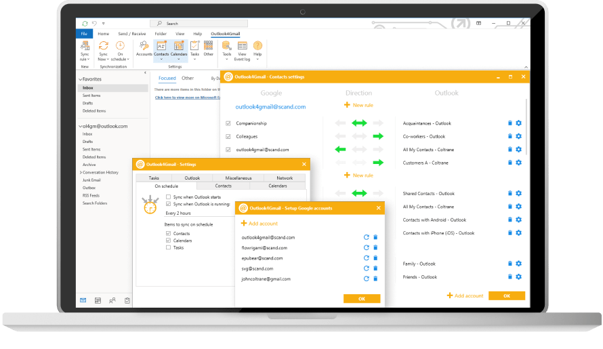
Task: Delete the Shared Contacts - Outlook rule
Action: [510, 194]
